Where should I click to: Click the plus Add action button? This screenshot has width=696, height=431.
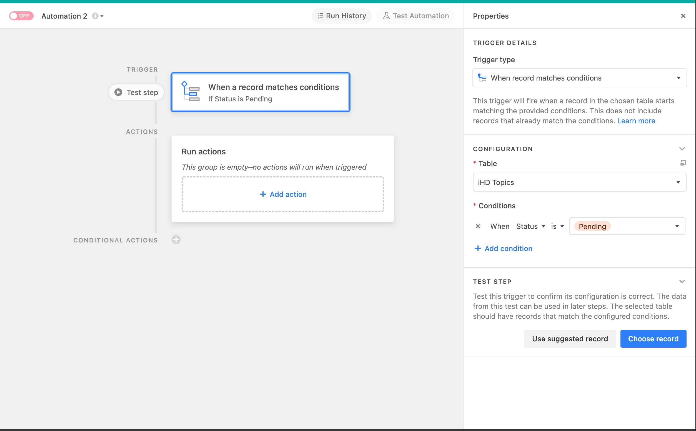[x=283, y=194]
